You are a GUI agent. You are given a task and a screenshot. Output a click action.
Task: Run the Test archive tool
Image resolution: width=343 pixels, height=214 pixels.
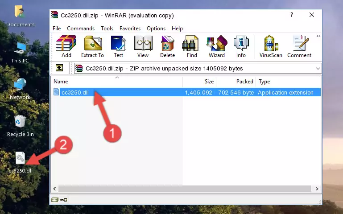pyautogui.click(x=118, y=46)
